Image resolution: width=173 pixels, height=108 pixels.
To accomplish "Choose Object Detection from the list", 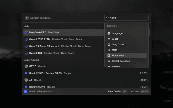I will pos(121,61).
